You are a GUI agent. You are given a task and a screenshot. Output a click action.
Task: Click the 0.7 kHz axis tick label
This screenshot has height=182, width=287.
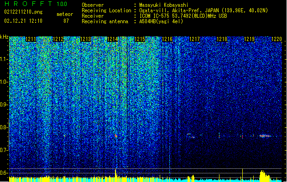click(x=4, y=150)
